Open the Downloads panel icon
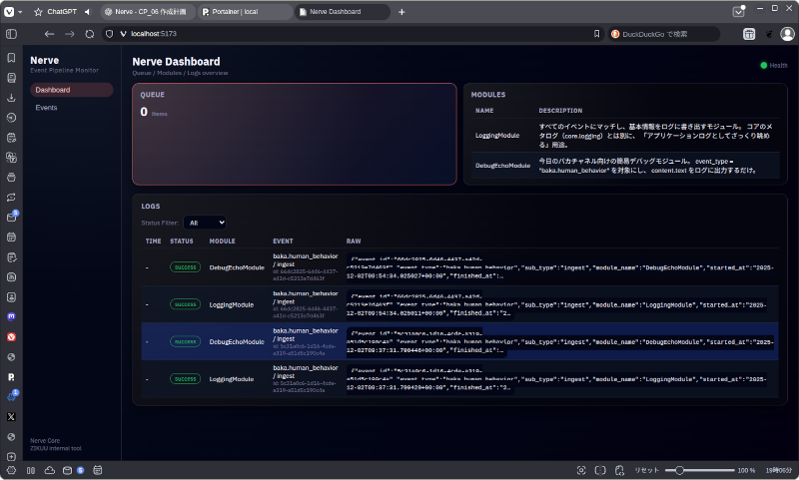 (11, 98)
